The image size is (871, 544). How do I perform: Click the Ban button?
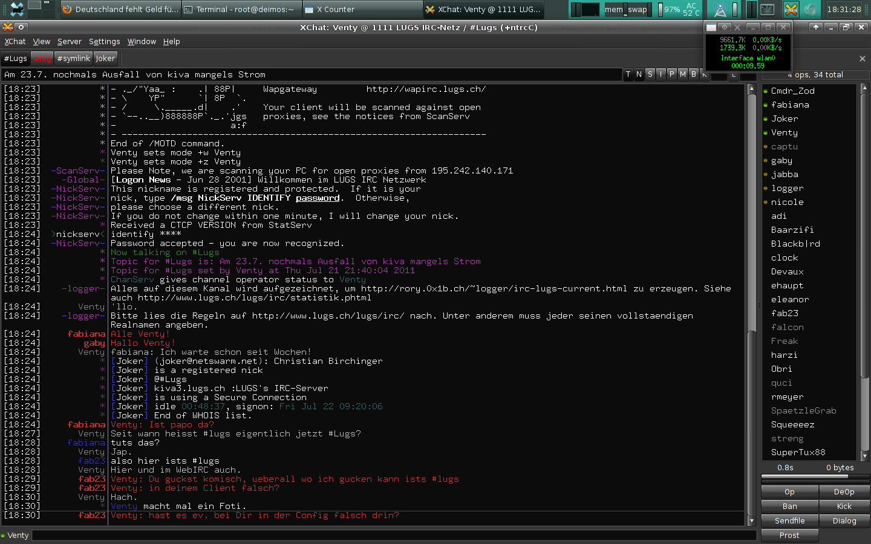pyautogui.click(x=789, y=507)
